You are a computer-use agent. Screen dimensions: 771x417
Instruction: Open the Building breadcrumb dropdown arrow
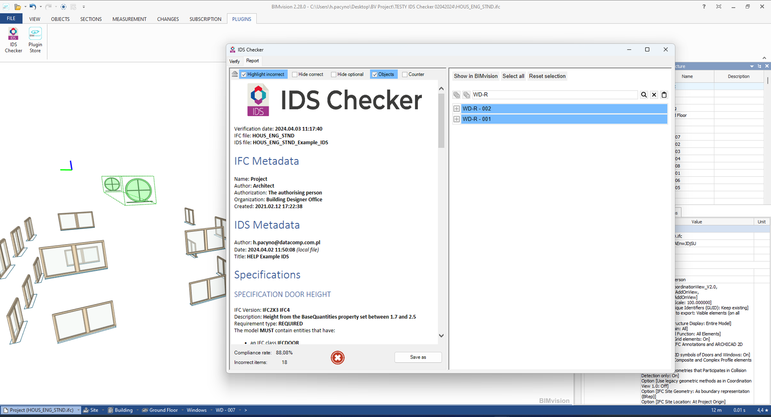(137, 410)
